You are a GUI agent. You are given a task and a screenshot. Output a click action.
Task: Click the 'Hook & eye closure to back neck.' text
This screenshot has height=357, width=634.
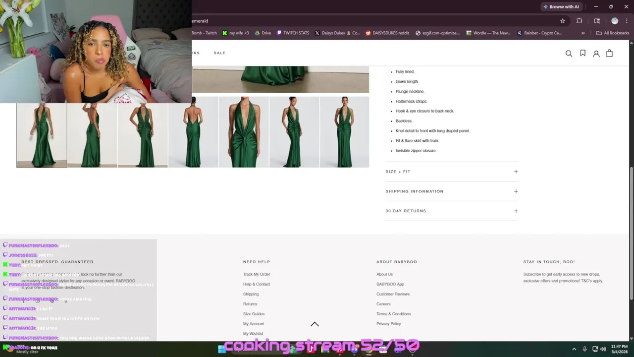coord(424,111)
